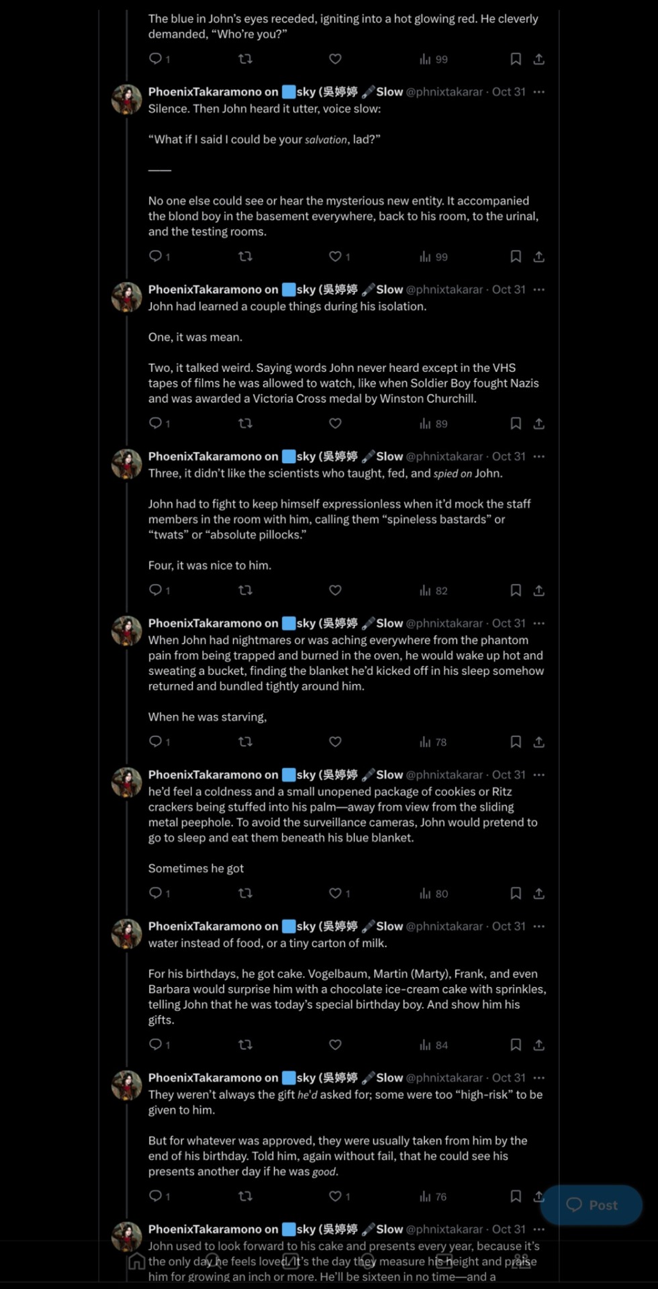The height and width of the screenshot is (1289, 658).
Task: Like the "When John had nightmares" tweet
Action: (335, 742)
